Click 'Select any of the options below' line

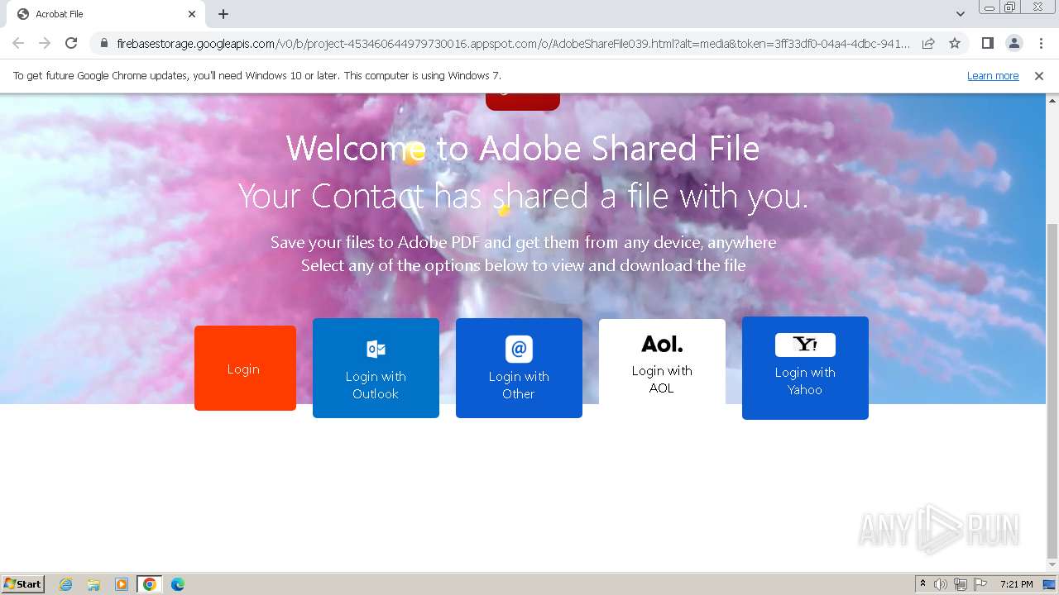click(x=524, y=265)
